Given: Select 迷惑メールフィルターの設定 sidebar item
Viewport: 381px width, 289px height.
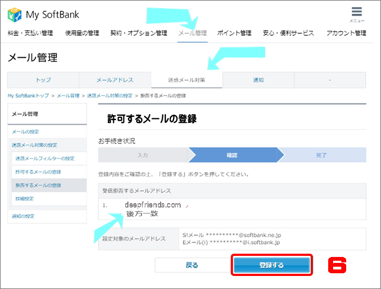Looking at the screenshot, I should coord(45,159).
